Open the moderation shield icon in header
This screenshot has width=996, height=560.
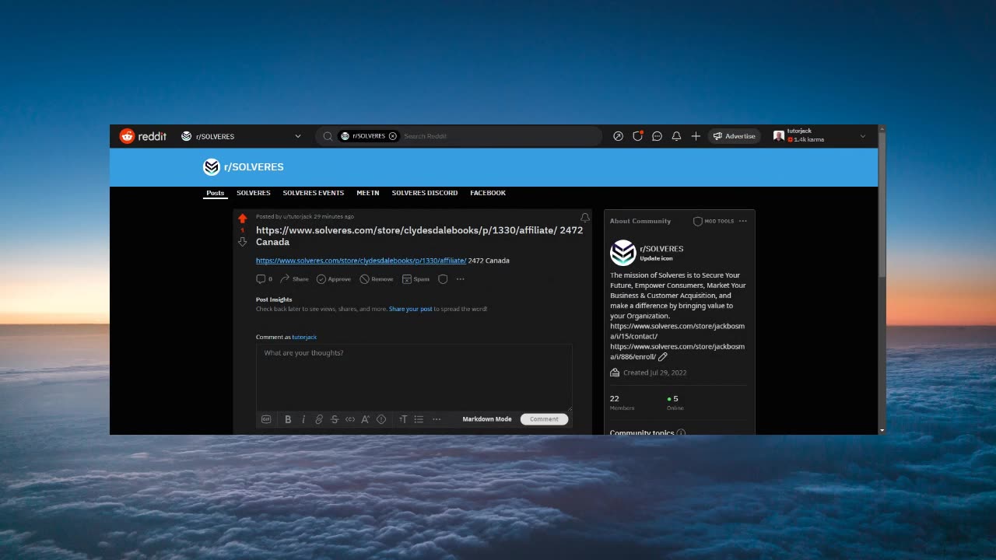(x=637, y=136)
